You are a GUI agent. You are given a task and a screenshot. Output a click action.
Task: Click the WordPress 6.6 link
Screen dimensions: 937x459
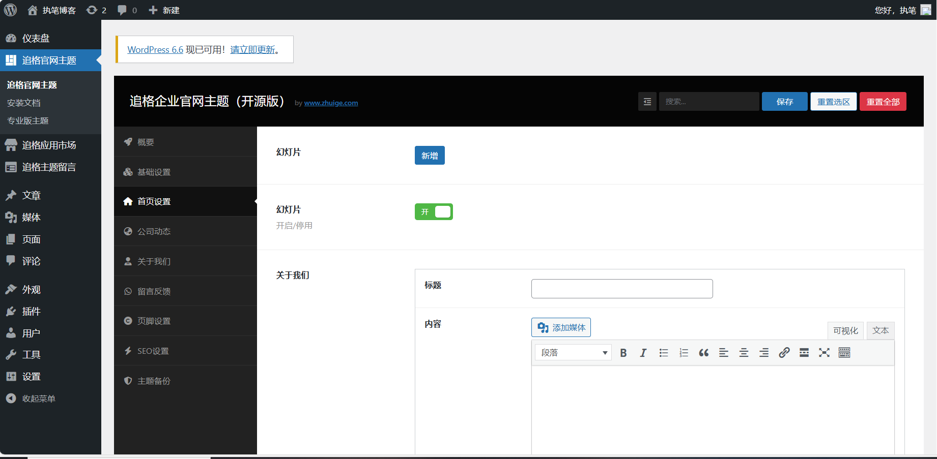pyautogui.click(x=155, y=49)
